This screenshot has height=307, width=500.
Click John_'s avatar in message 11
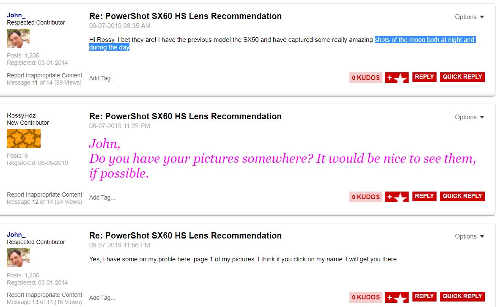tap(18, 38)
